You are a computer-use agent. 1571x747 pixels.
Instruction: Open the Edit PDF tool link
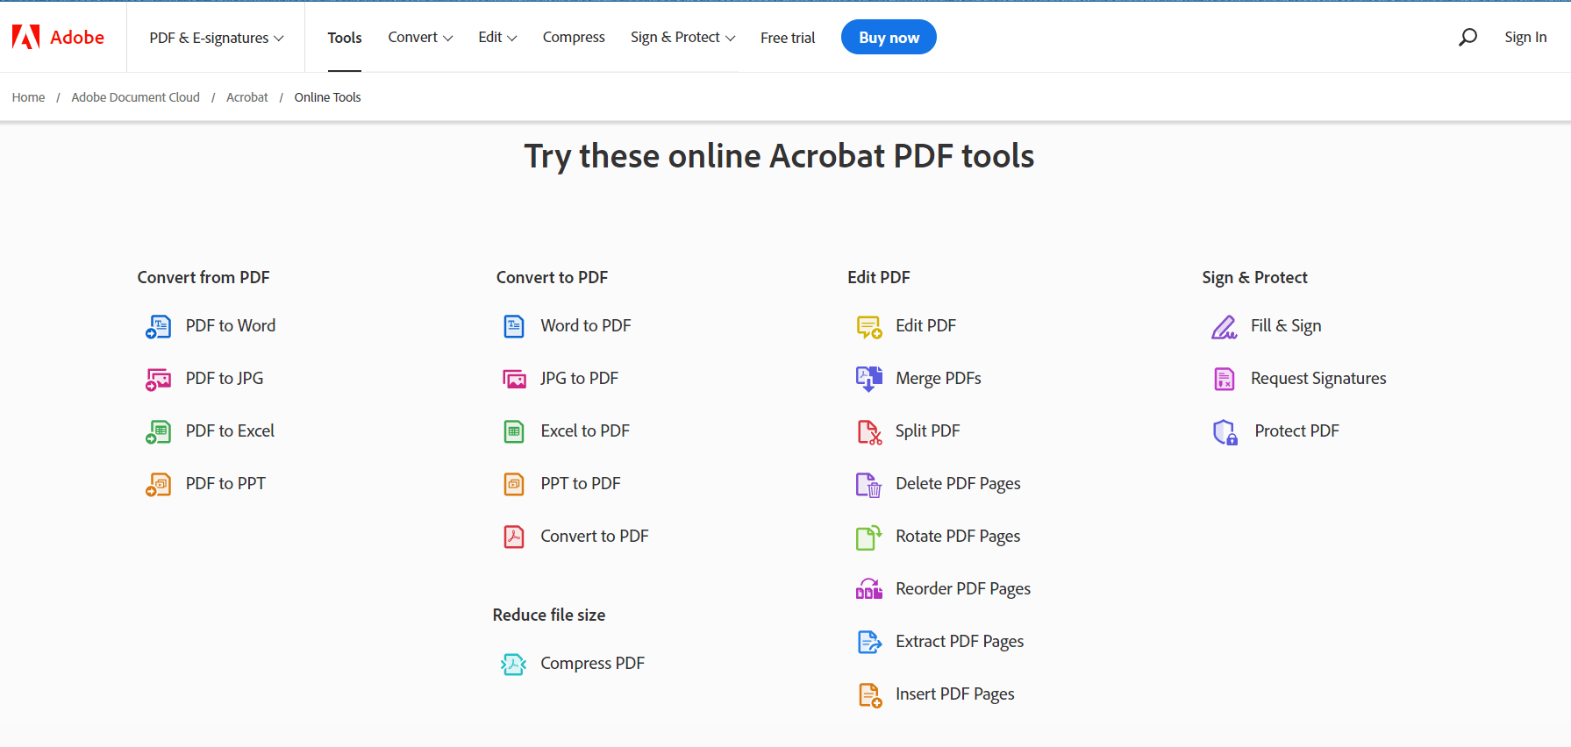[925, 326]
